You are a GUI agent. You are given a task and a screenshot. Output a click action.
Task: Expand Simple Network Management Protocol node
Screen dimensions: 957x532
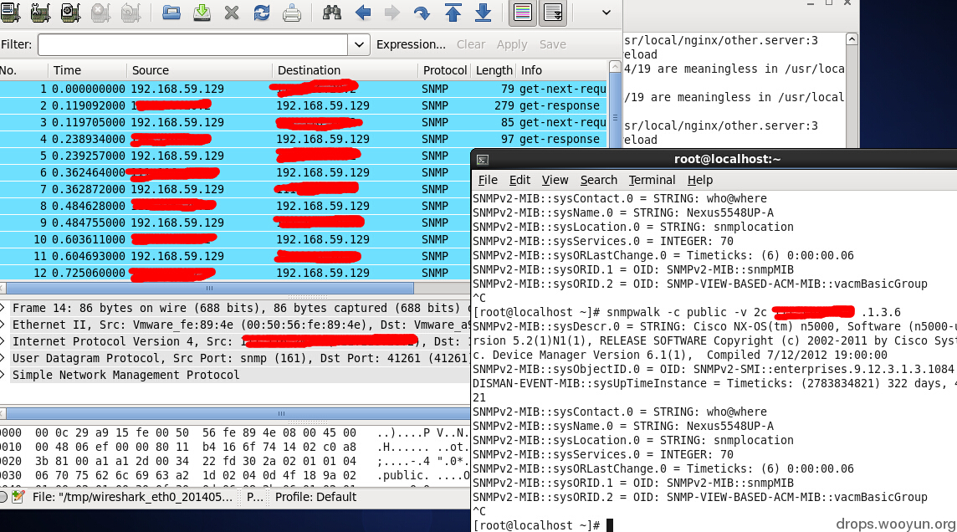[3, 375]
